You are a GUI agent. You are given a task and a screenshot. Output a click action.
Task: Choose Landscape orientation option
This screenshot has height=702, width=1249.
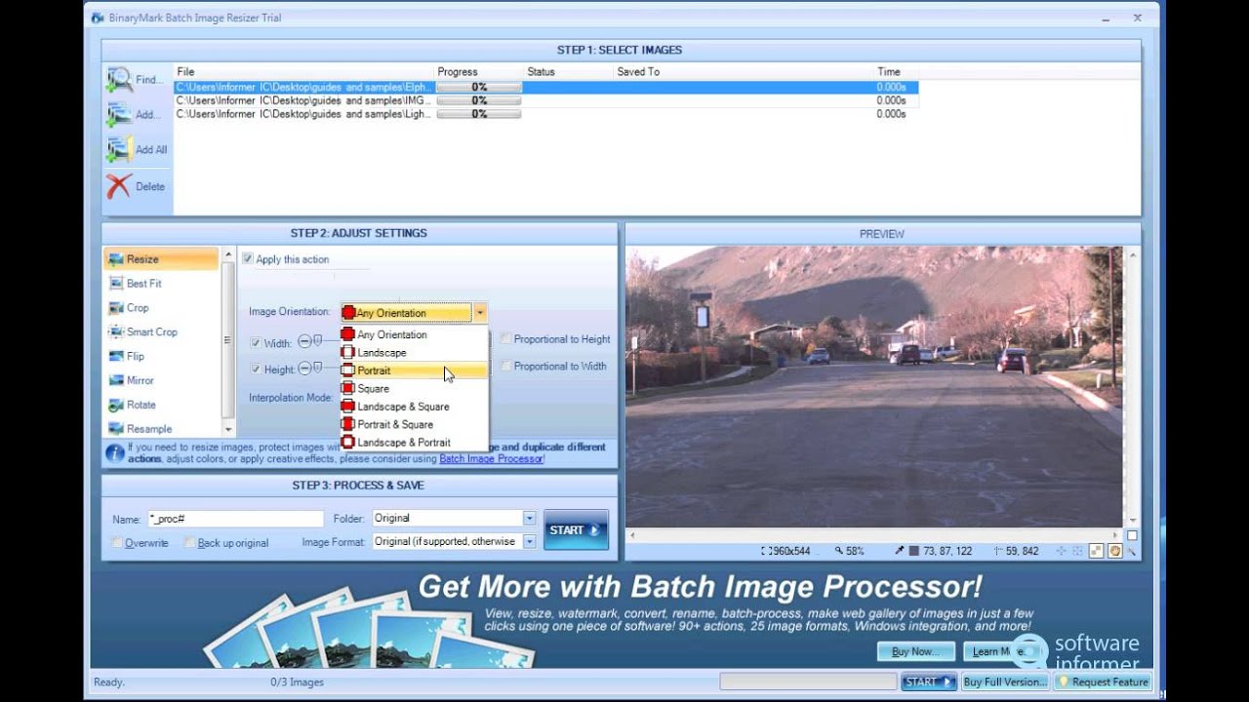(x=414, y=352)
